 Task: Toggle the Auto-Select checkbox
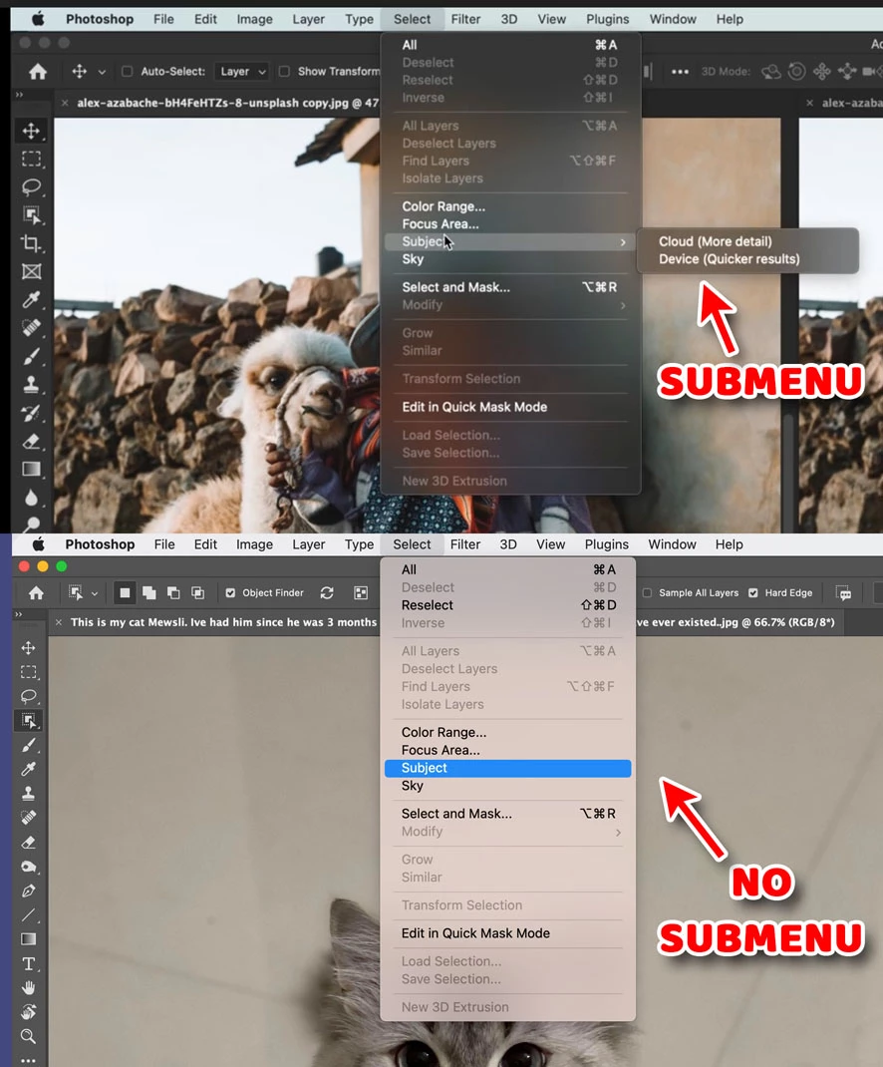pyautogui.click(x=127, y=71)
